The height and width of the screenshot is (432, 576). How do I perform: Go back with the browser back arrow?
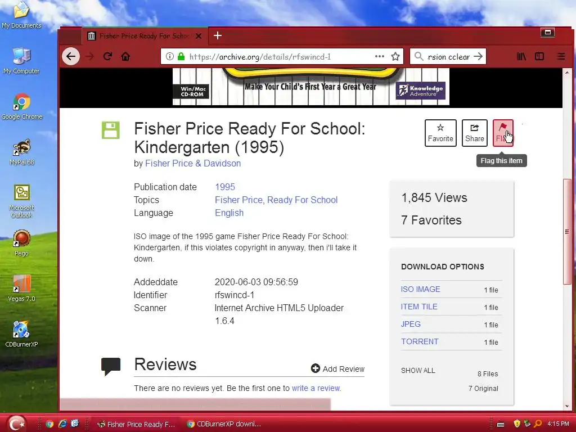tap(71, 57)
